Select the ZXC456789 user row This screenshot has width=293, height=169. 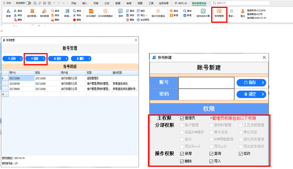(x=70, y=84)
